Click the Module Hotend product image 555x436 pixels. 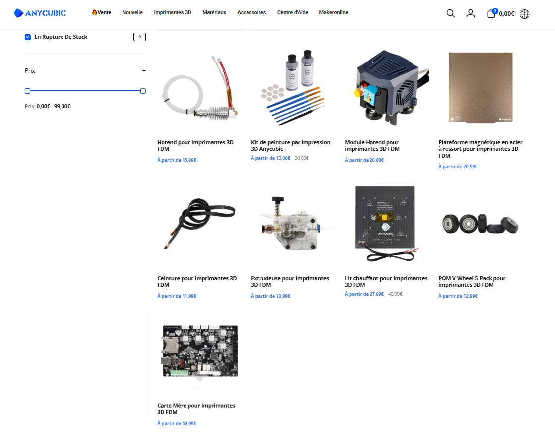(x=386, y=88)
